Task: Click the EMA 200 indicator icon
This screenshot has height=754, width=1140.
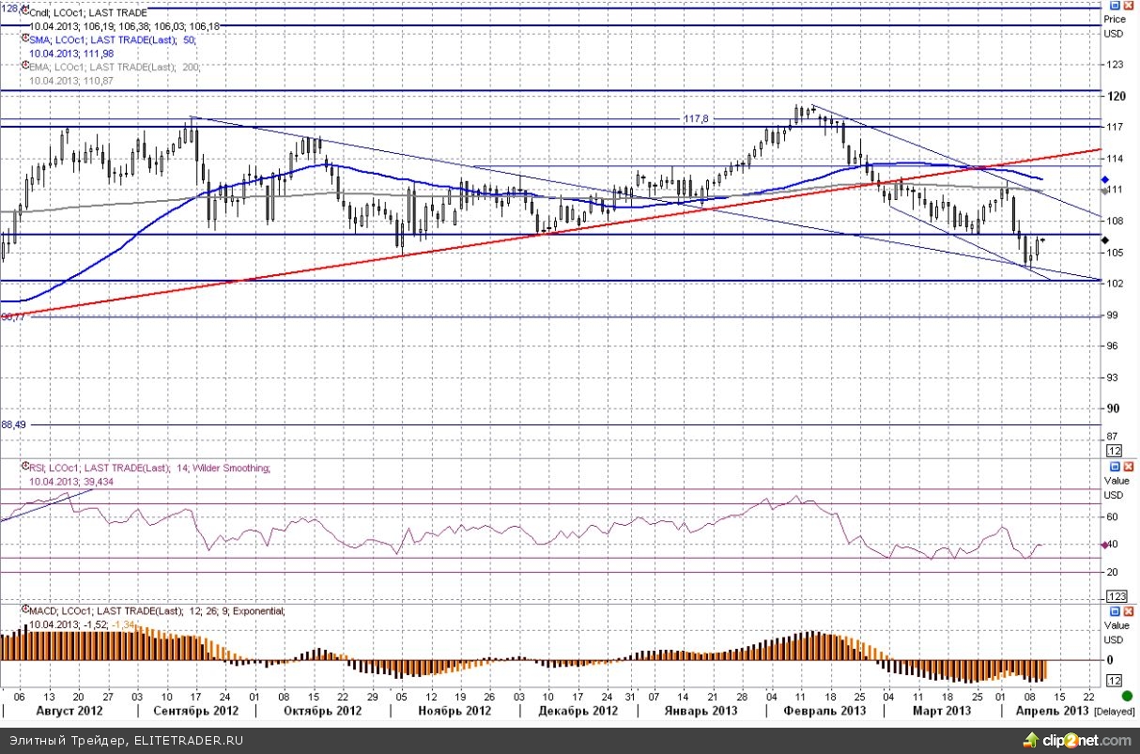Action: point(24,68)
